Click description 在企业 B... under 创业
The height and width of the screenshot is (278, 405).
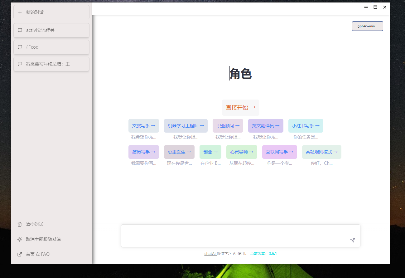[x=210, y=163]
